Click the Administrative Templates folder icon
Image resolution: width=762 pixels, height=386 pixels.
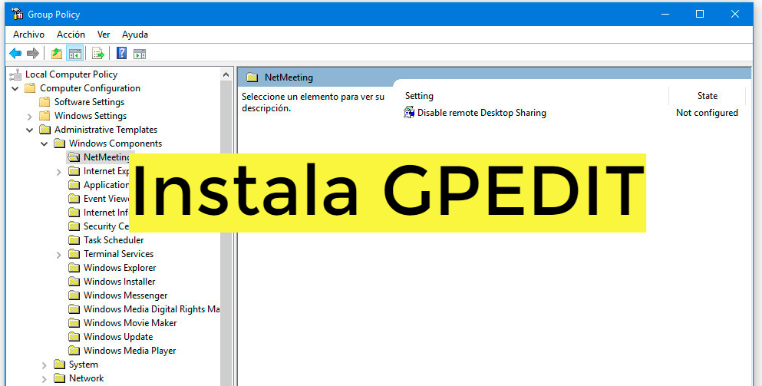point(45,130)
